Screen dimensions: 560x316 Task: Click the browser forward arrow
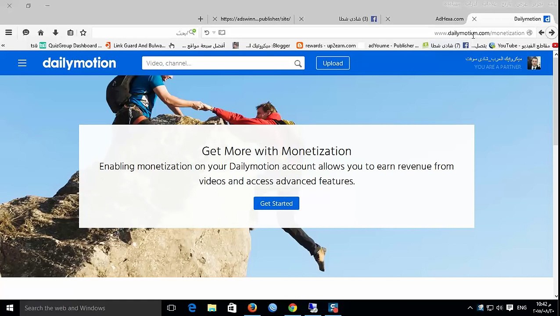(552, 32)
